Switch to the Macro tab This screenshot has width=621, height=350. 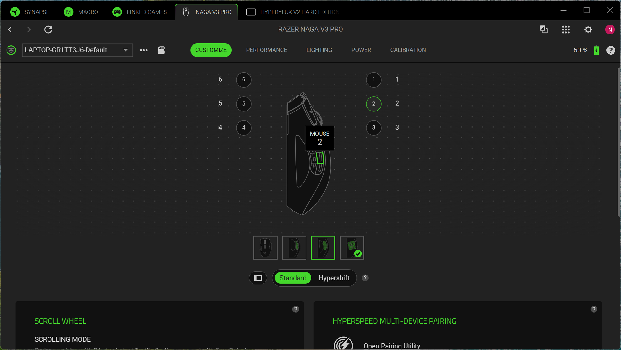(x=81, y=12)
